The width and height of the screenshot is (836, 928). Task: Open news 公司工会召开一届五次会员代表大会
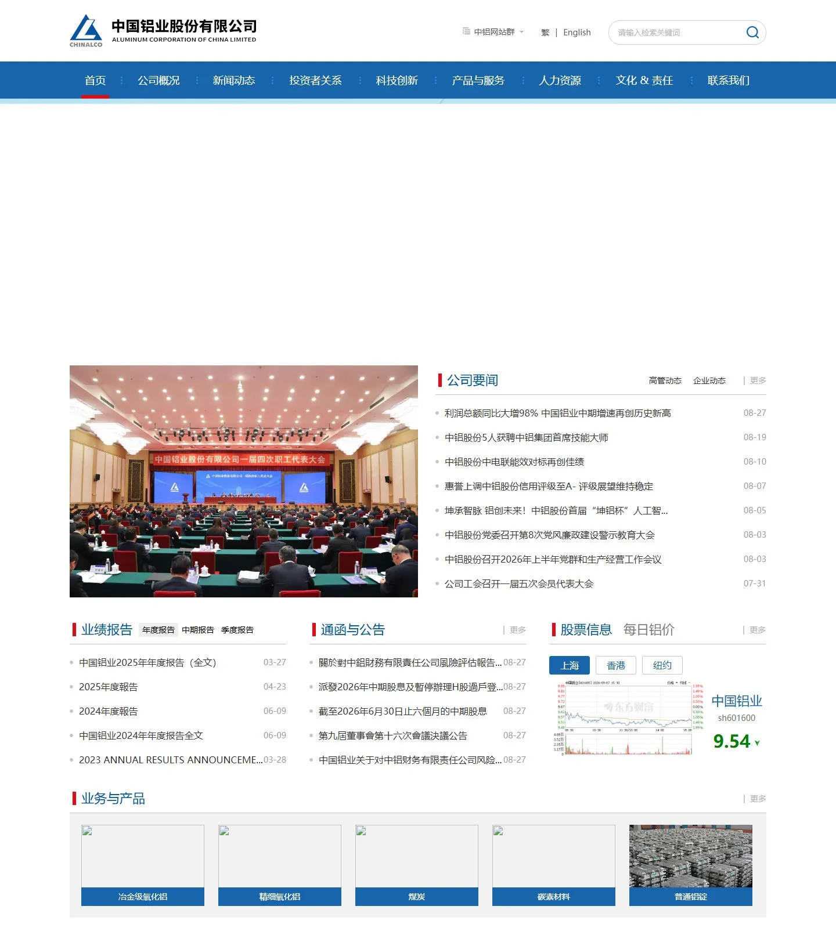click(x=519, y=583)
